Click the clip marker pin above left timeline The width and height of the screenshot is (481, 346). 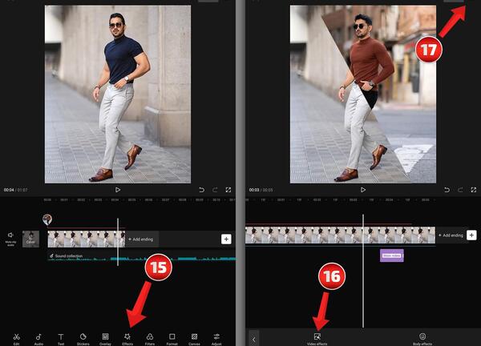pos(47,219)
